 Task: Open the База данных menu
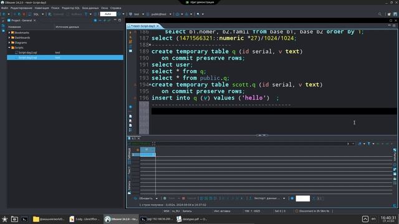pos(90,8)
